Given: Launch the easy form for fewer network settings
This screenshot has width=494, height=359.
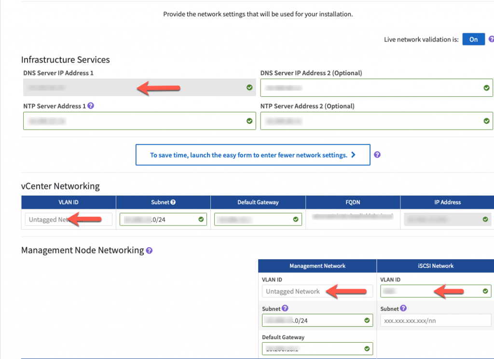Looking at the screenshot, I should click(x=253, y=155).
